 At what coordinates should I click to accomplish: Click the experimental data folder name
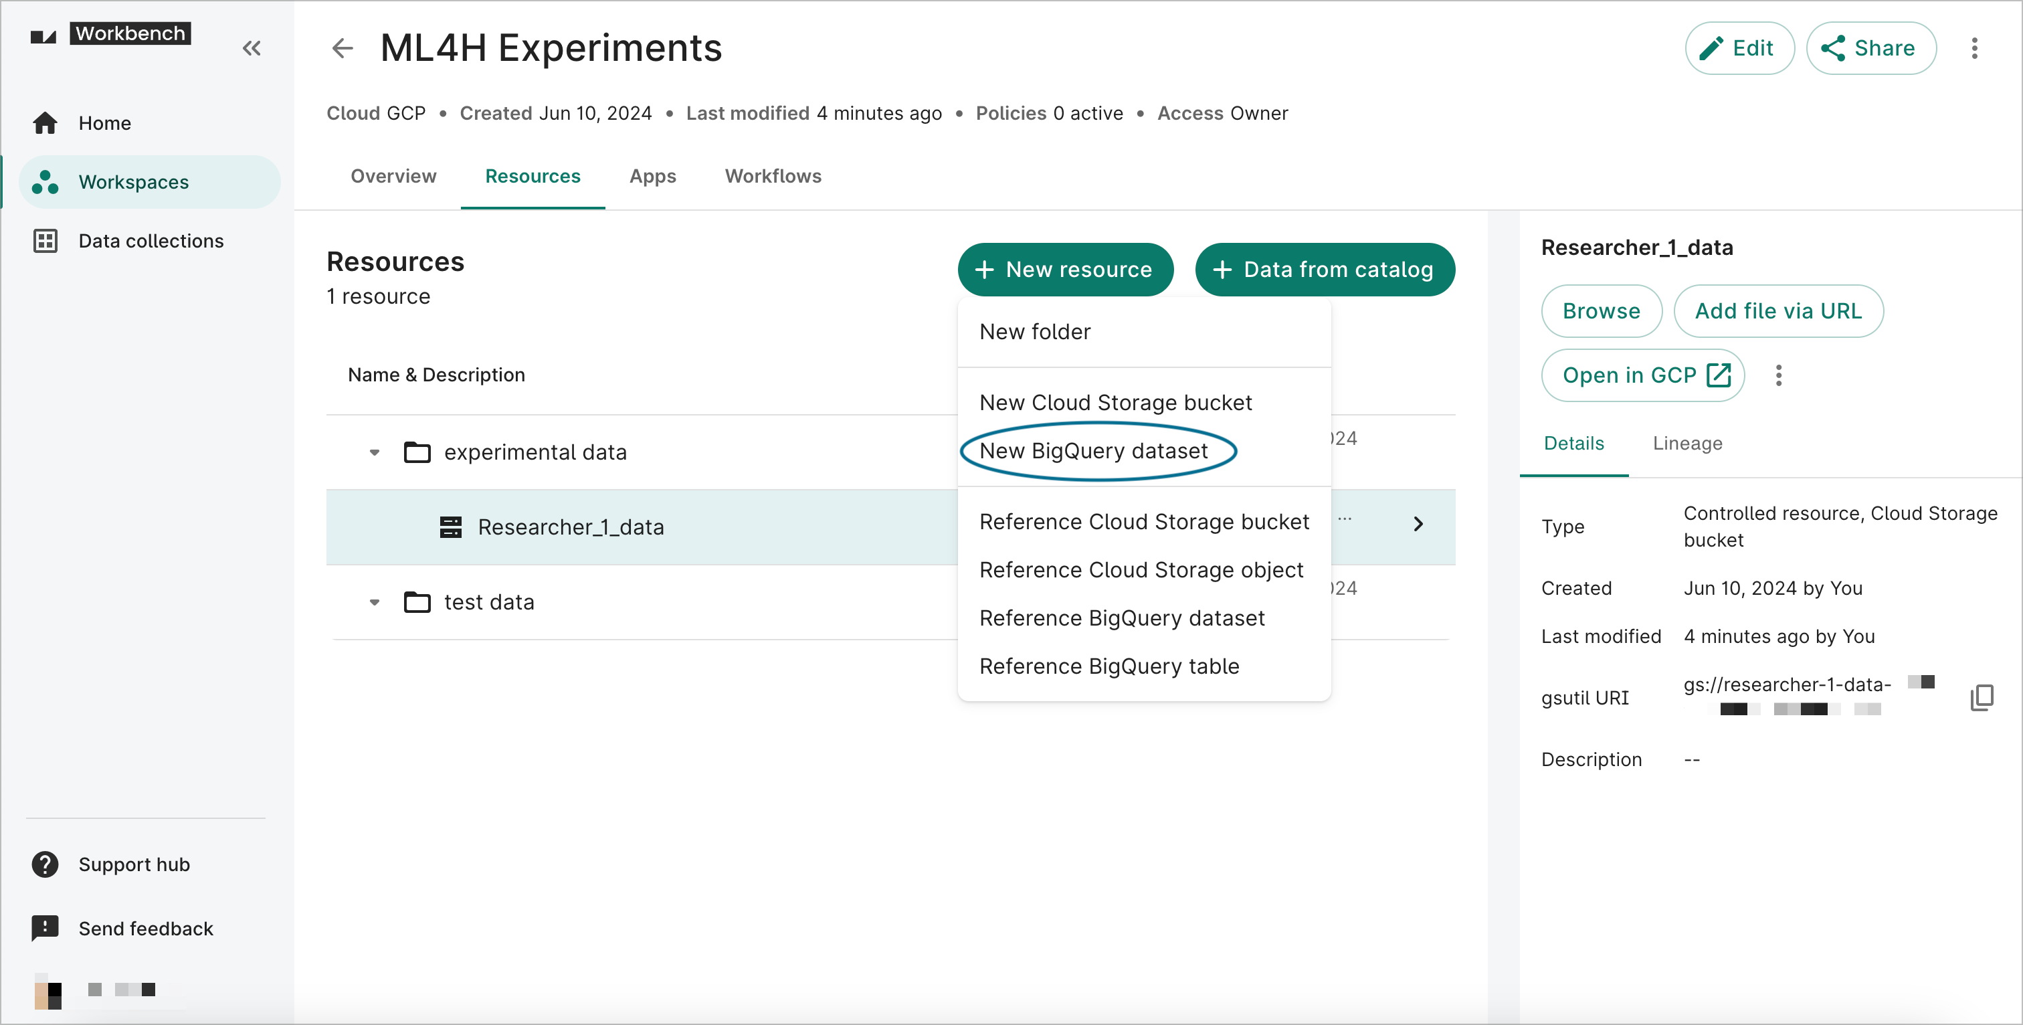[535, 452]
